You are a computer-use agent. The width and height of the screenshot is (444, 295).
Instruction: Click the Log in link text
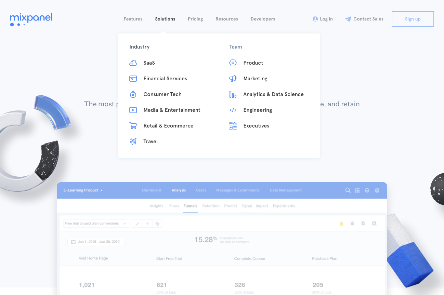[326, 19]
